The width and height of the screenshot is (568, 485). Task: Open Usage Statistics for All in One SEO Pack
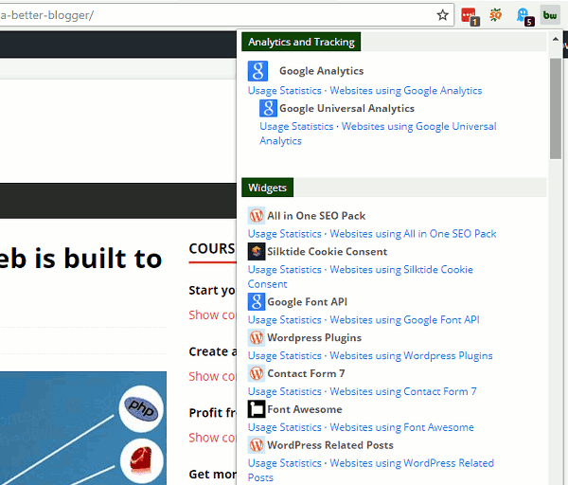285,234
